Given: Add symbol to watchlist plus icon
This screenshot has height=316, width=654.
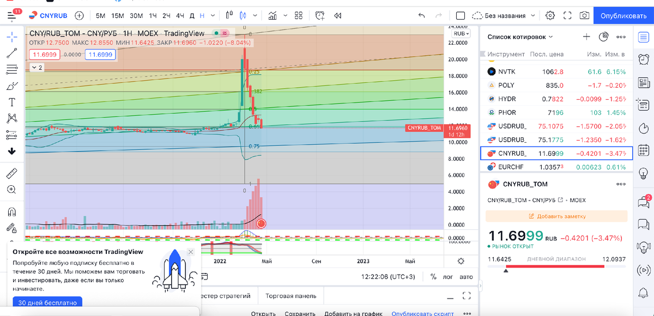Looking at the screenshot, I should click(x=586, y=37).
